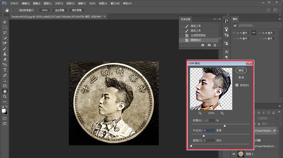Enable the 滚动所有窗口 checkbox
Screen dimensions: 283x158
(16, 10)
